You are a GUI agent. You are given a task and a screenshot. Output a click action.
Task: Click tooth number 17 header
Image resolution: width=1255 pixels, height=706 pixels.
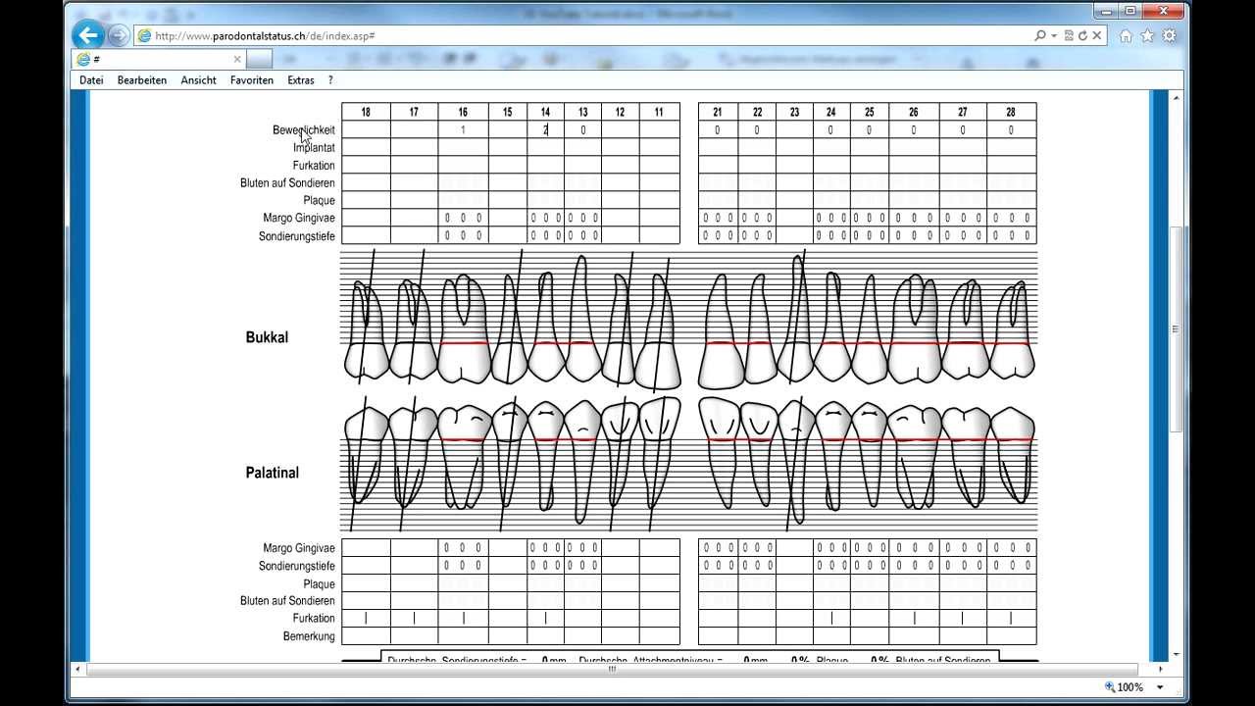pyautogui.click(x=414, y=112)
